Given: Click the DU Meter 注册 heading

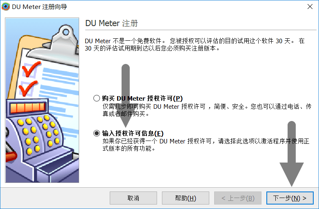Looking at the screenshot, I should tap(111, 23).
